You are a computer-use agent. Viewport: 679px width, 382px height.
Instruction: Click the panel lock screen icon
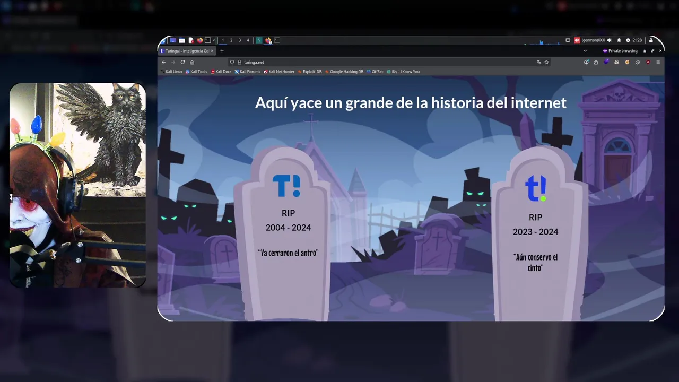coord(651,40)
